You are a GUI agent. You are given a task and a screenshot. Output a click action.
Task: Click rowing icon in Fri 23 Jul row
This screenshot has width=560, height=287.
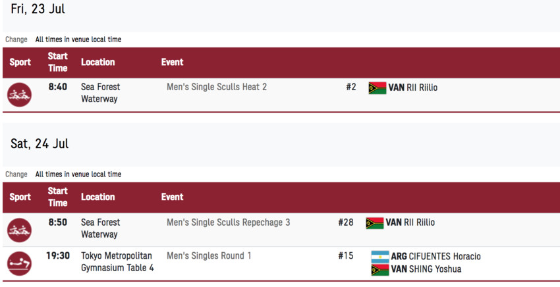coord(19,95)
